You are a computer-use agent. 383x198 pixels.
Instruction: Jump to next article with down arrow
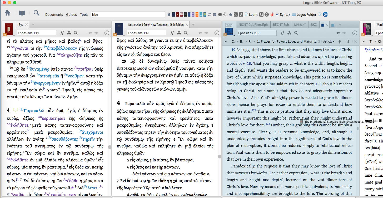348,42
